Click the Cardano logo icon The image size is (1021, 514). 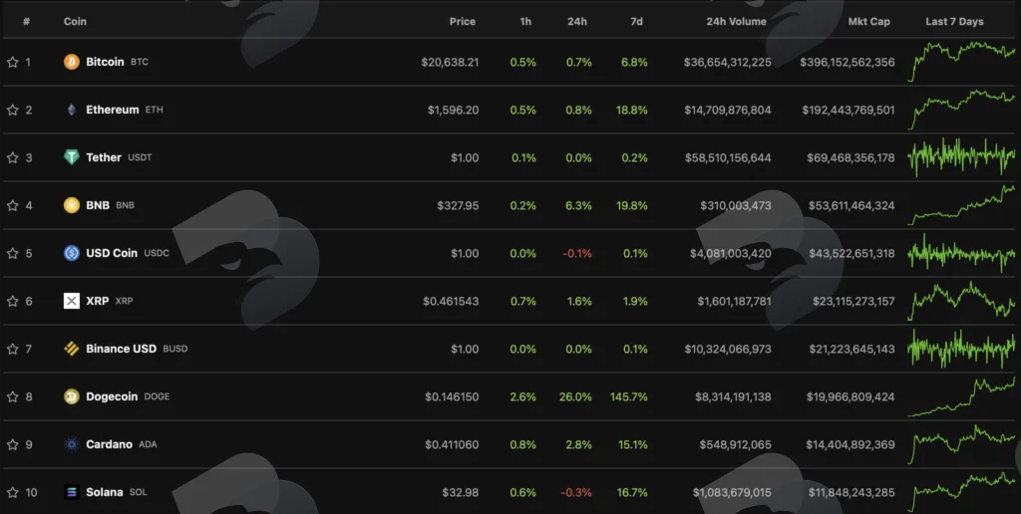pyautogui.click(x=72, y=444)
